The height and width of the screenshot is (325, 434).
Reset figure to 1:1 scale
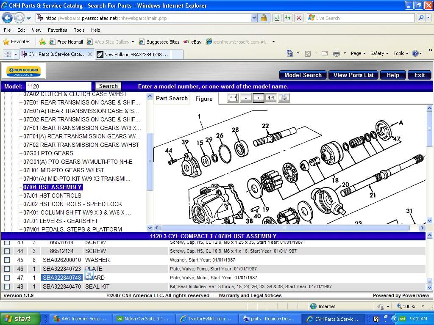[x=271, y=98]
